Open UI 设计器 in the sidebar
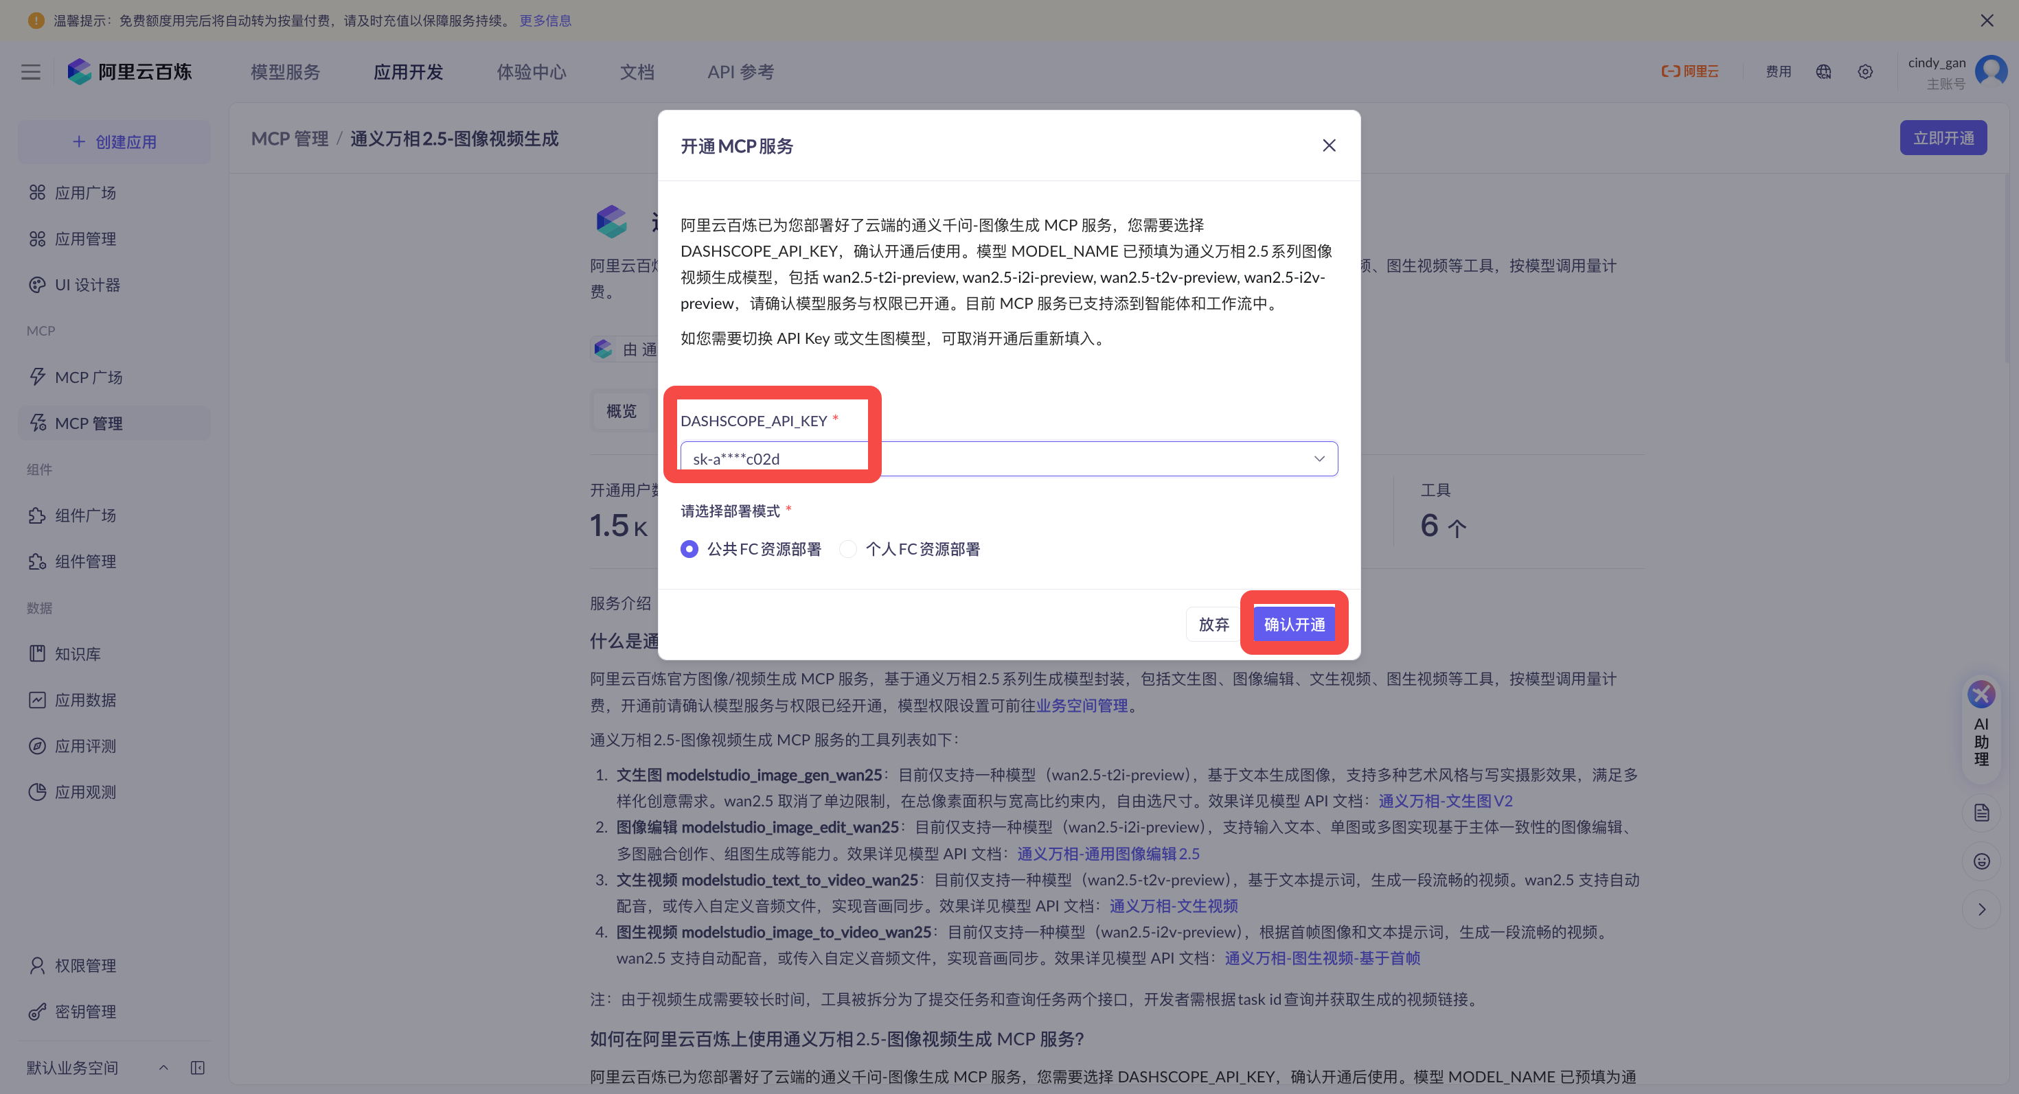Image resolution: width=2019 pixels, height=1094 pixels. pyautogui.click(x=113, y=285)
